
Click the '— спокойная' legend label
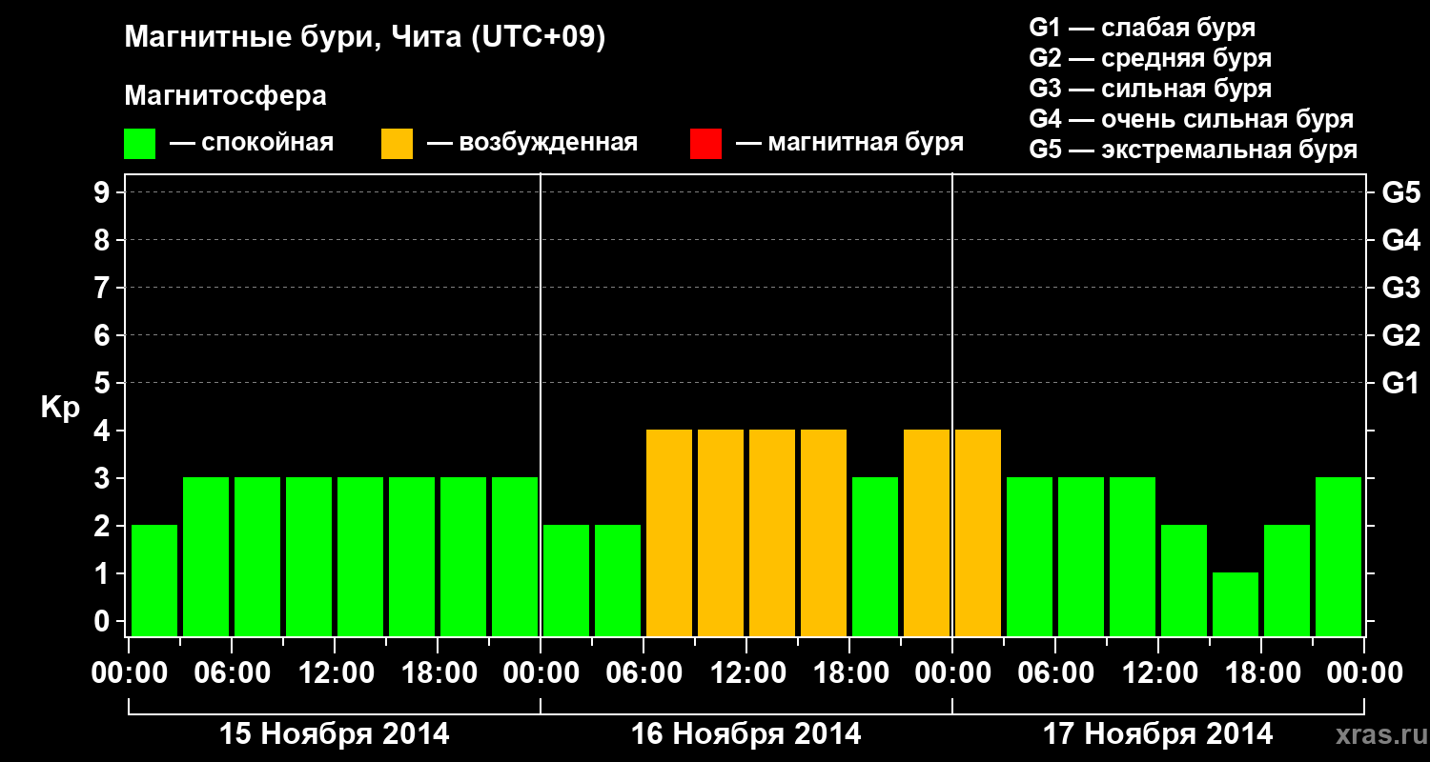(x=252, y=143)
